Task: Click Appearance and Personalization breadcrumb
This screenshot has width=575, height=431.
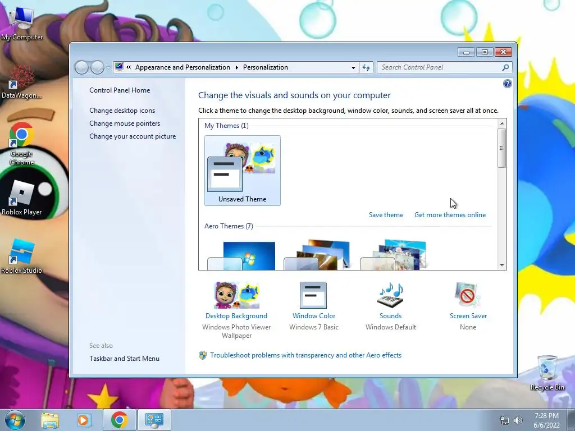Action: [x=182, y=67]
